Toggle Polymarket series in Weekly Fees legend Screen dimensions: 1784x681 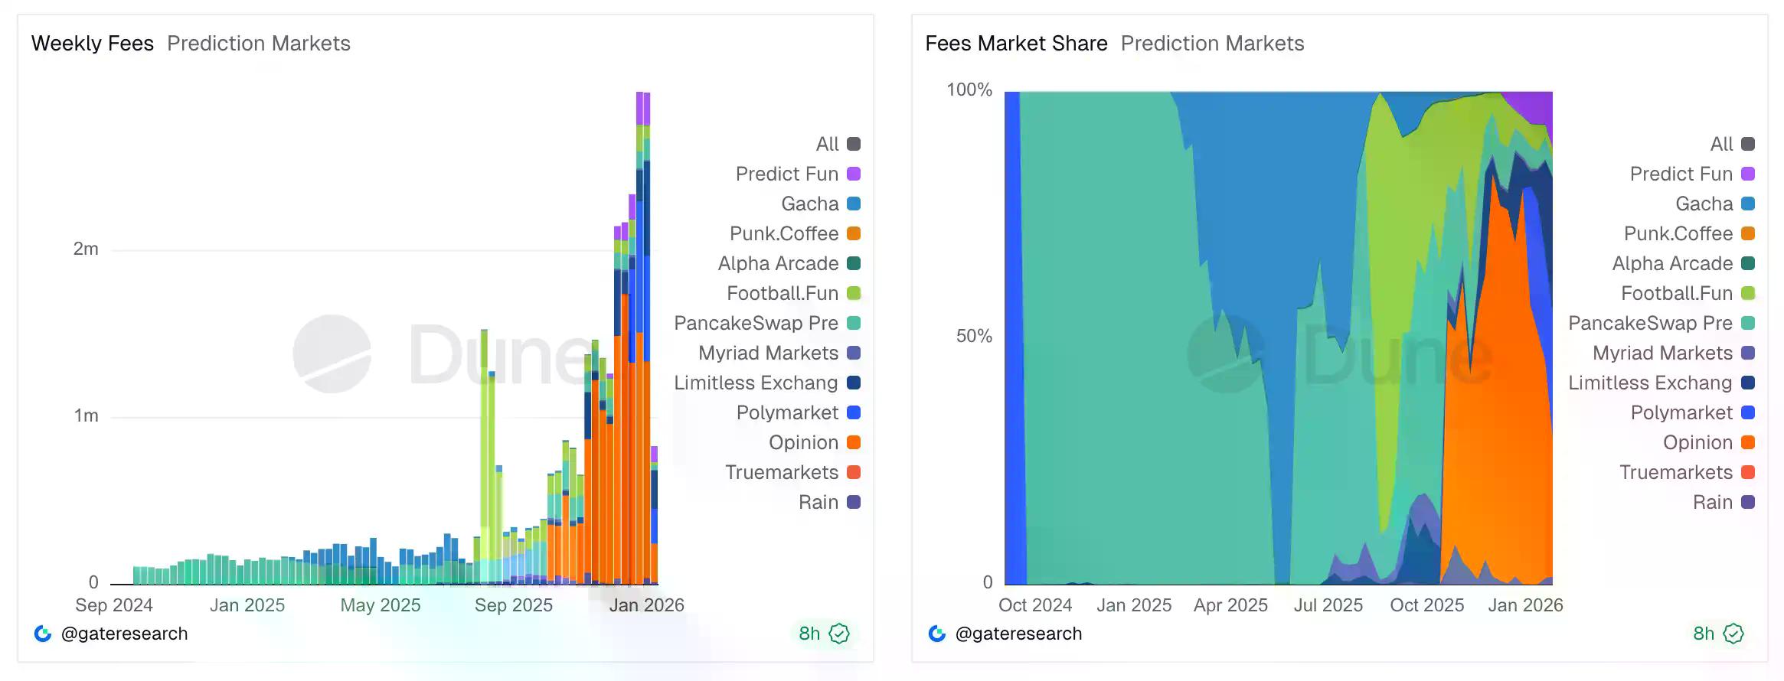tap(787, 412)
